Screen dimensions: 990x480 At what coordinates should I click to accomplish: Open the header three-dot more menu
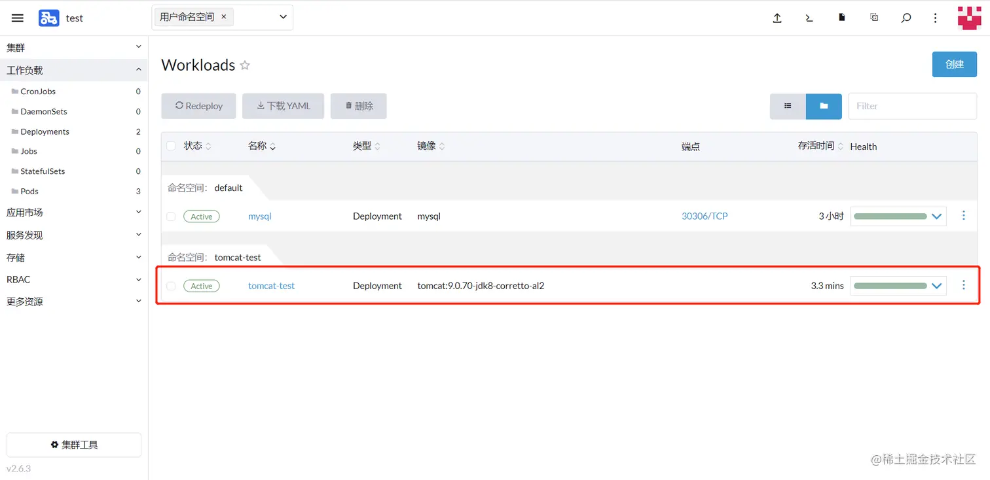coord(936,18)
